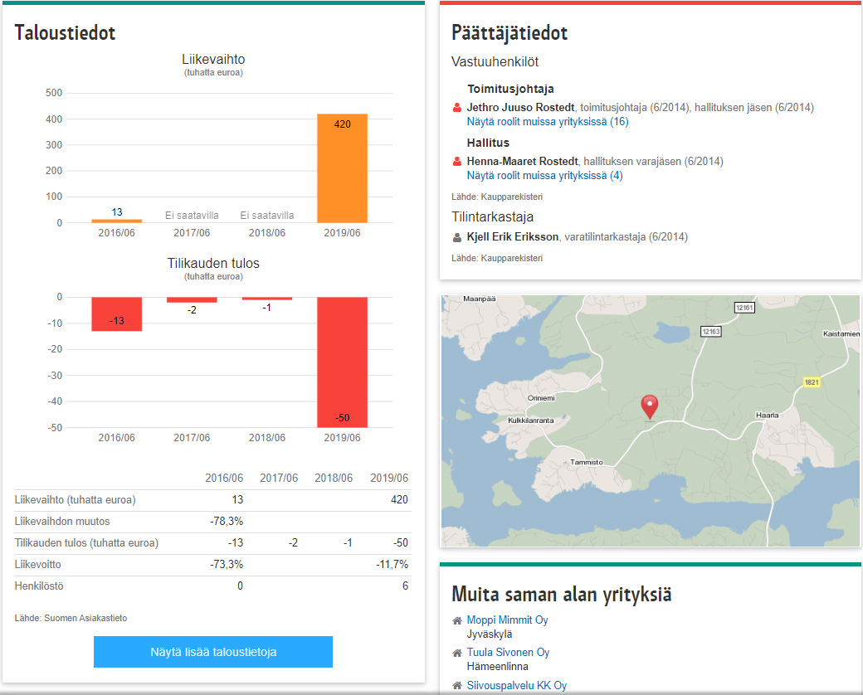Image resolution: width=863 pixels, height=695 pixels.
Task: Click road marker 12163 on the map
Action: (x=711, y=332)
